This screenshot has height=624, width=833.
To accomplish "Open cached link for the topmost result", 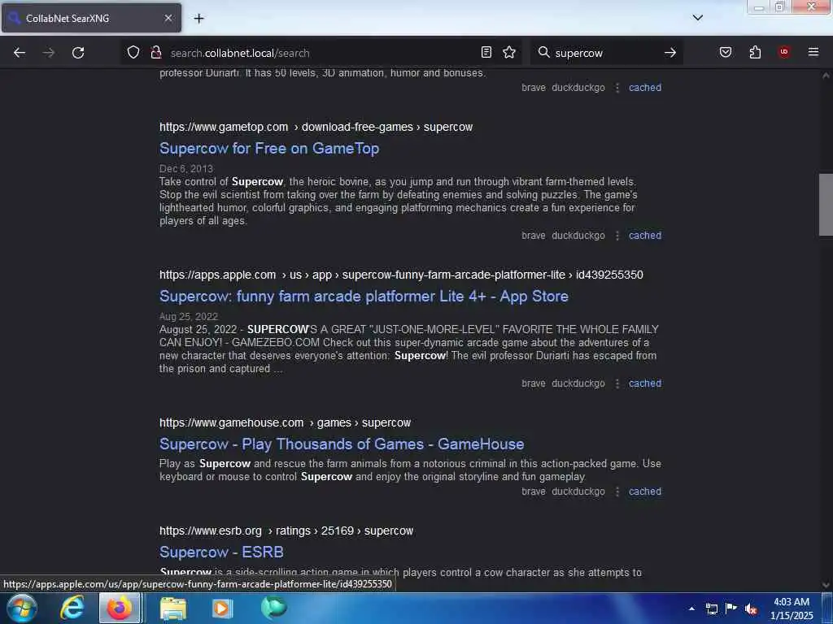I will pyautogui.click(x=645, y=88).
